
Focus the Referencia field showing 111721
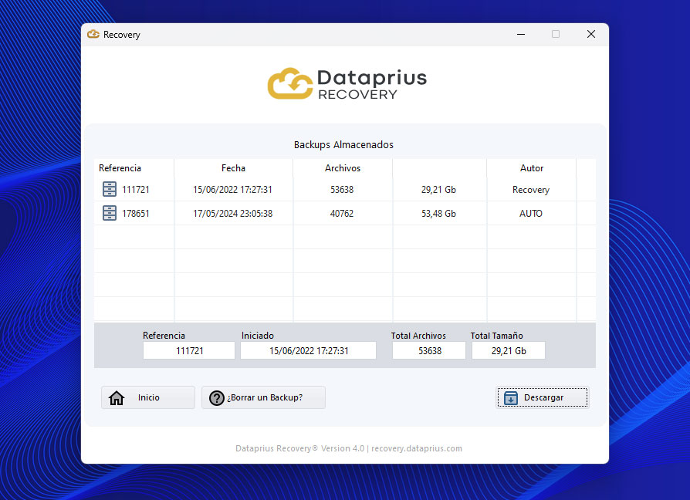(189, 350)
